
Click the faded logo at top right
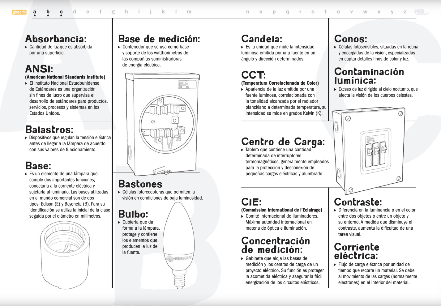(x=421, y=12)
